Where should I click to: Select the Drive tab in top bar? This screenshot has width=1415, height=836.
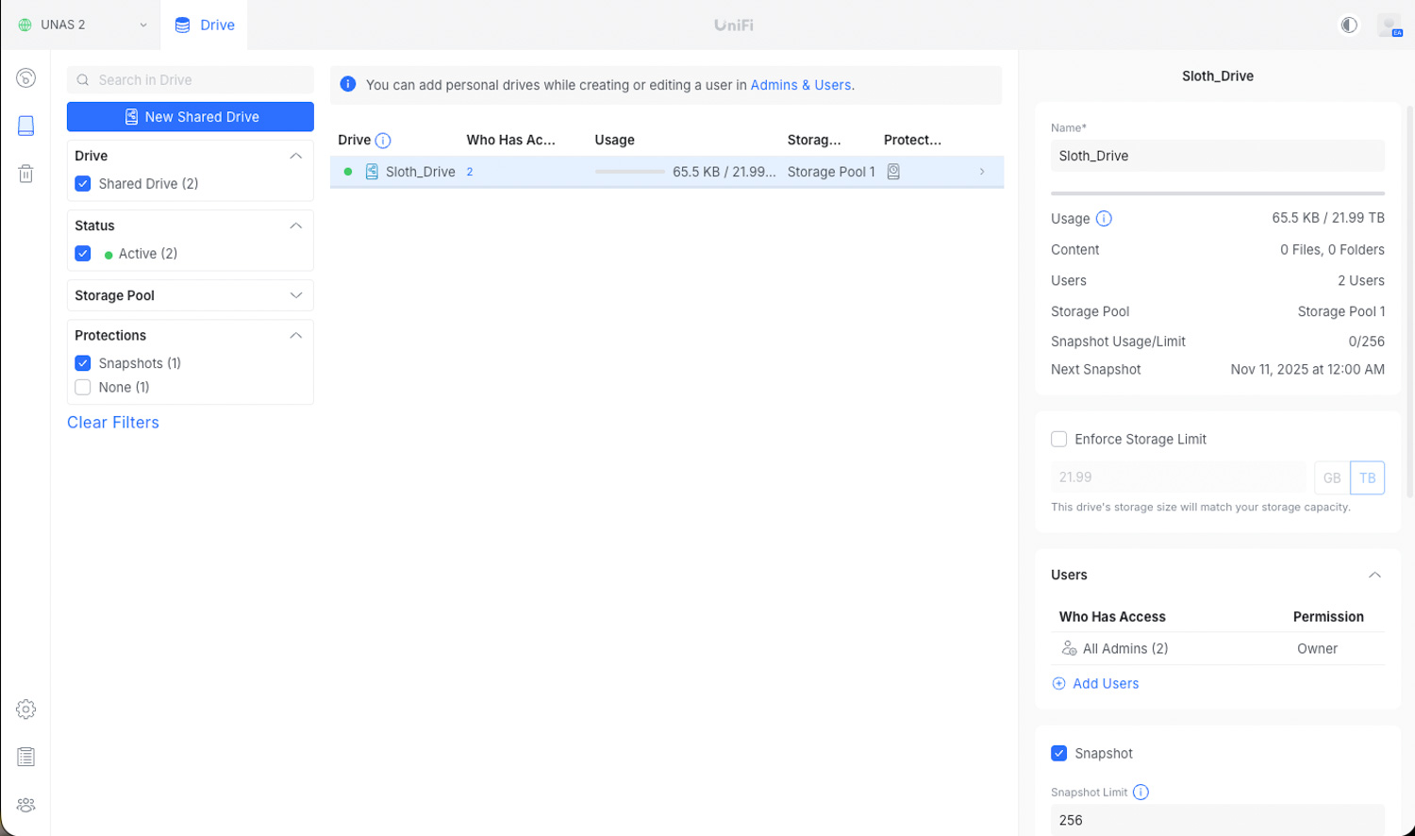[x=205, y=25]
